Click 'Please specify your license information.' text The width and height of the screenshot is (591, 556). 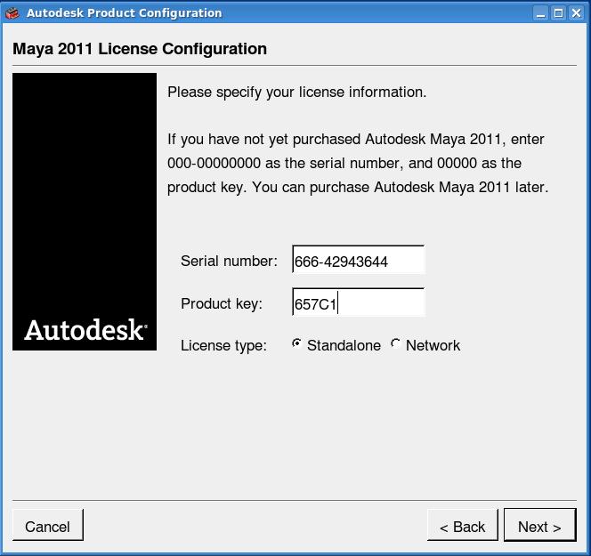coord(297,93)
